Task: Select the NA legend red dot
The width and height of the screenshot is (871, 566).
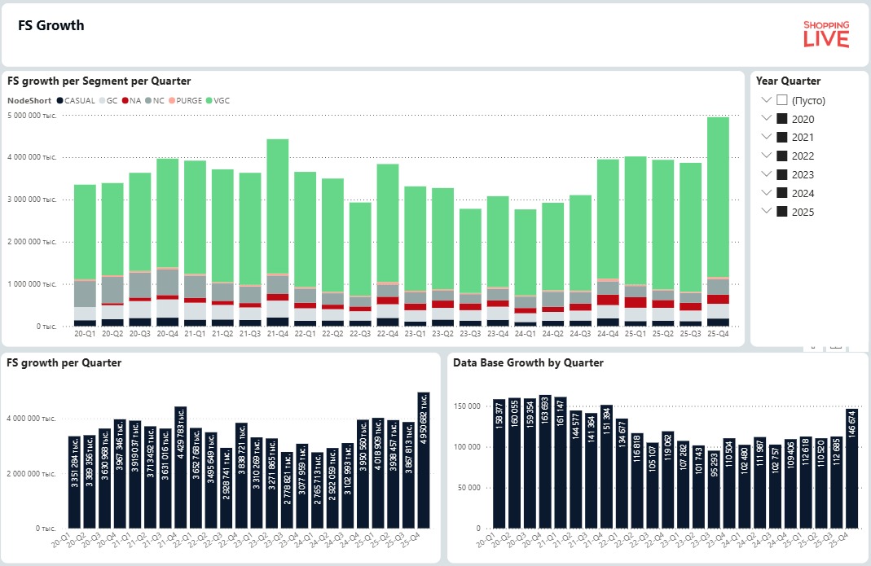Action: (x=125, y=100)
